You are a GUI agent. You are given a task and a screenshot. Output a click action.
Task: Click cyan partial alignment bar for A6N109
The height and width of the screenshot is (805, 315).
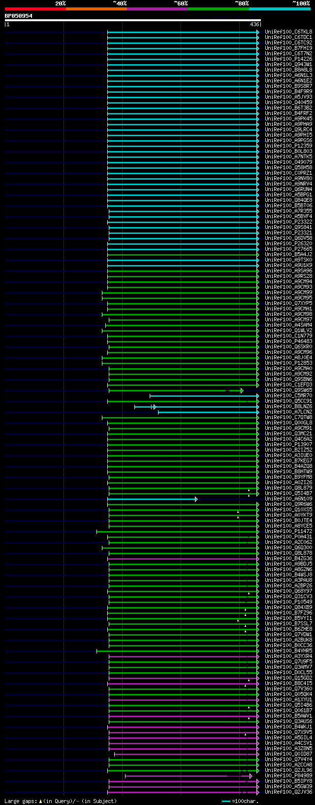point(153,499)
